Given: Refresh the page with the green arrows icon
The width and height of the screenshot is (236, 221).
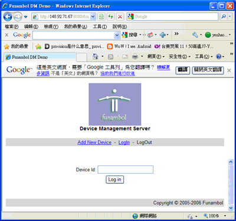Looking at the screenshot, I should click(x=111, y=17).
